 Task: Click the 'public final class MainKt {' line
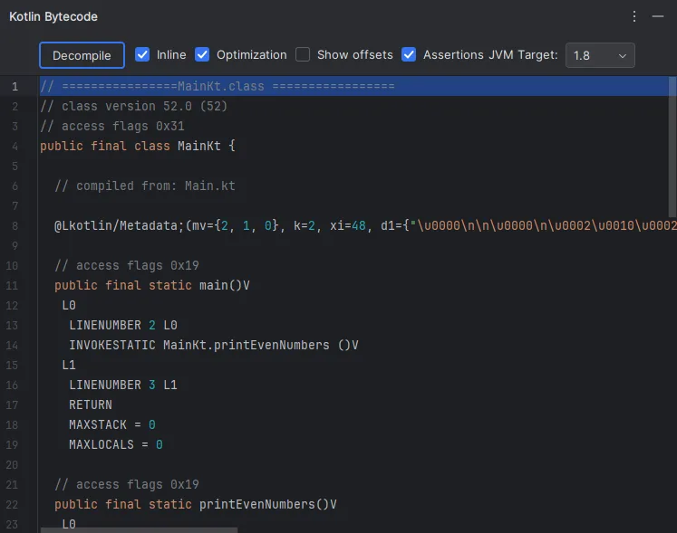point(138,146)
